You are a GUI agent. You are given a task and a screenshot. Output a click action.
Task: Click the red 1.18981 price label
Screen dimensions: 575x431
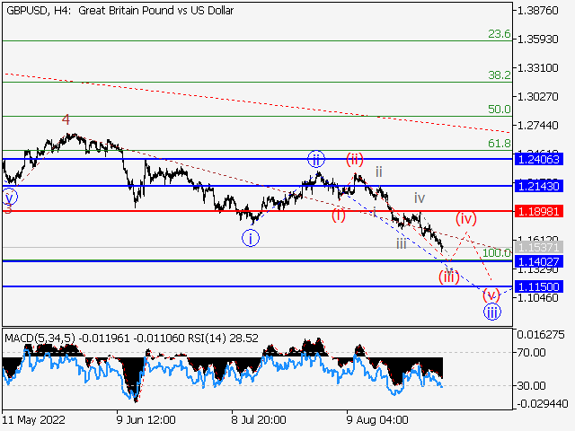coord(539,212)
